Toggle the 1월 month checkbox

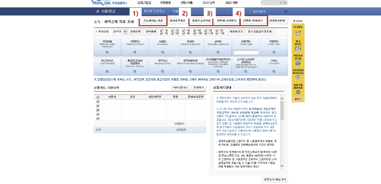[162, 31]
